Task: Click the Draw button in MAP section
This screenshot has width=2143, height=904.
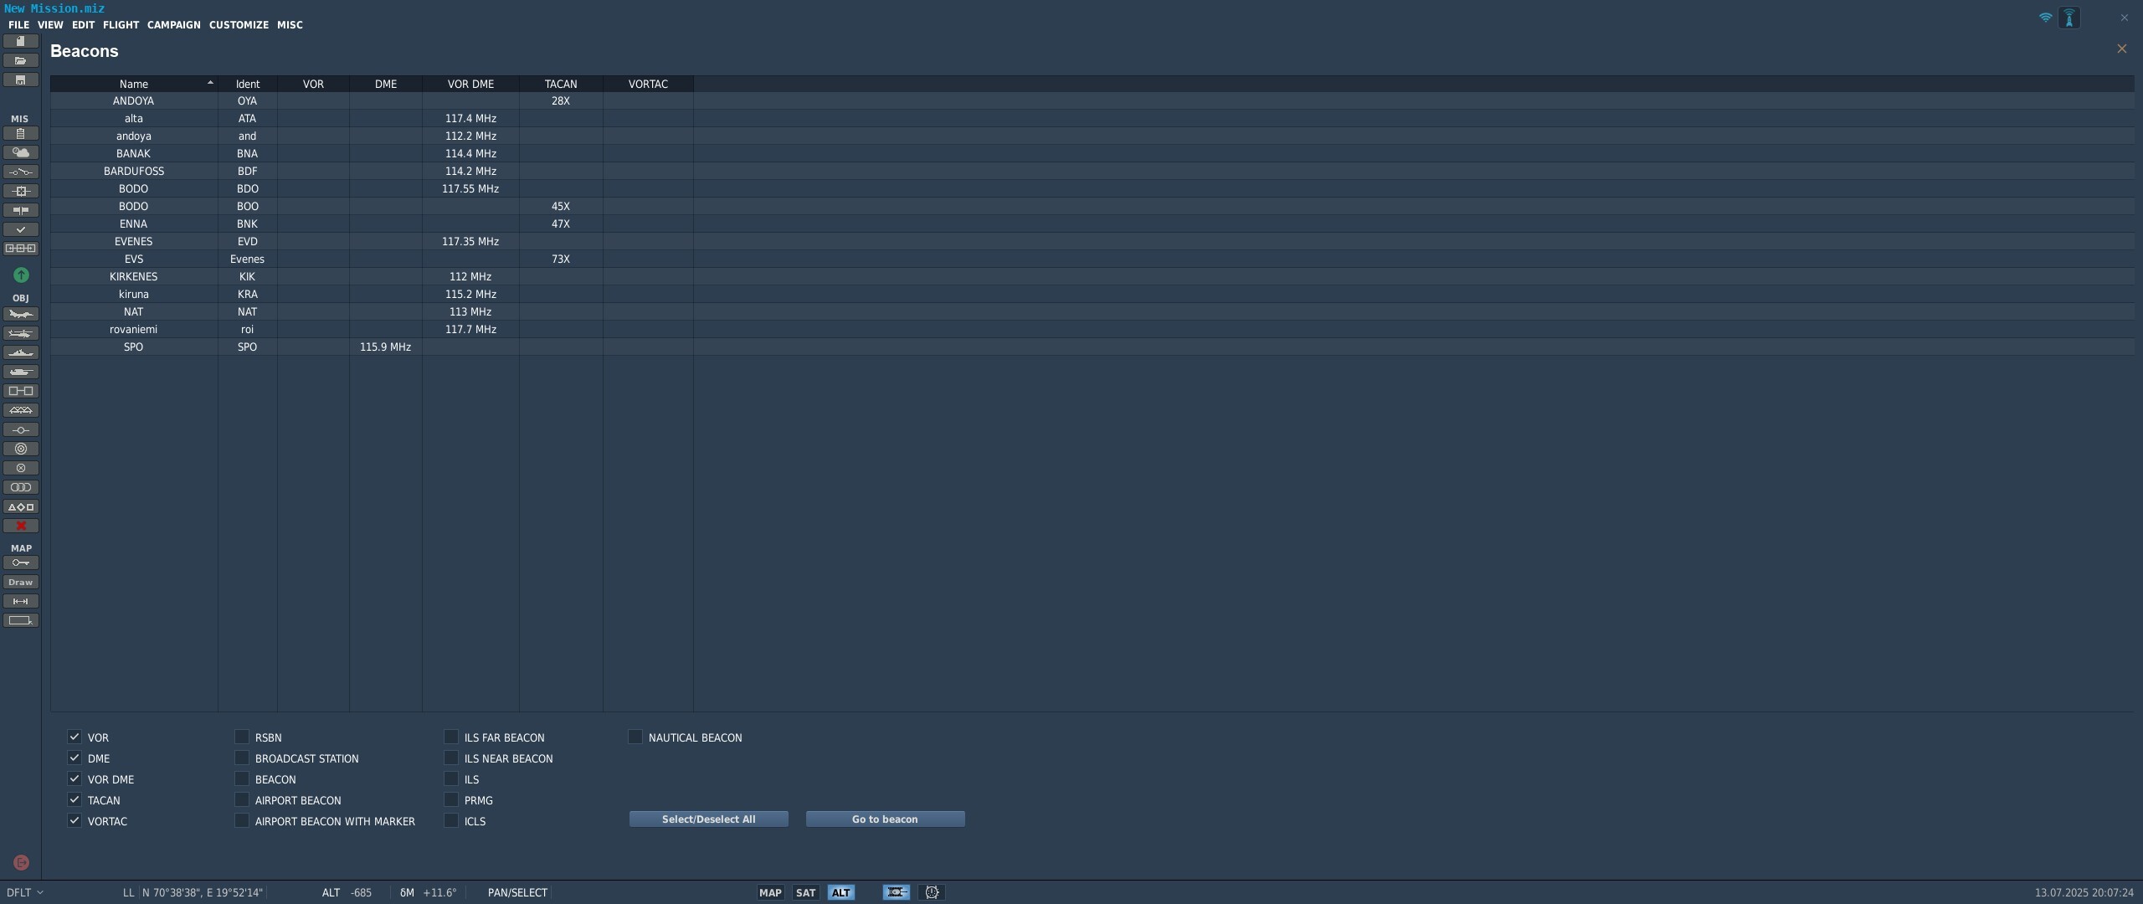Action: (x=21, y=582)
